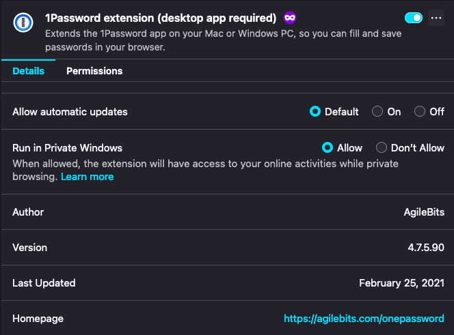This screenshot has width=454, height=335.
Task: Turn automatic updates On
Action: [x=377, y=112]
